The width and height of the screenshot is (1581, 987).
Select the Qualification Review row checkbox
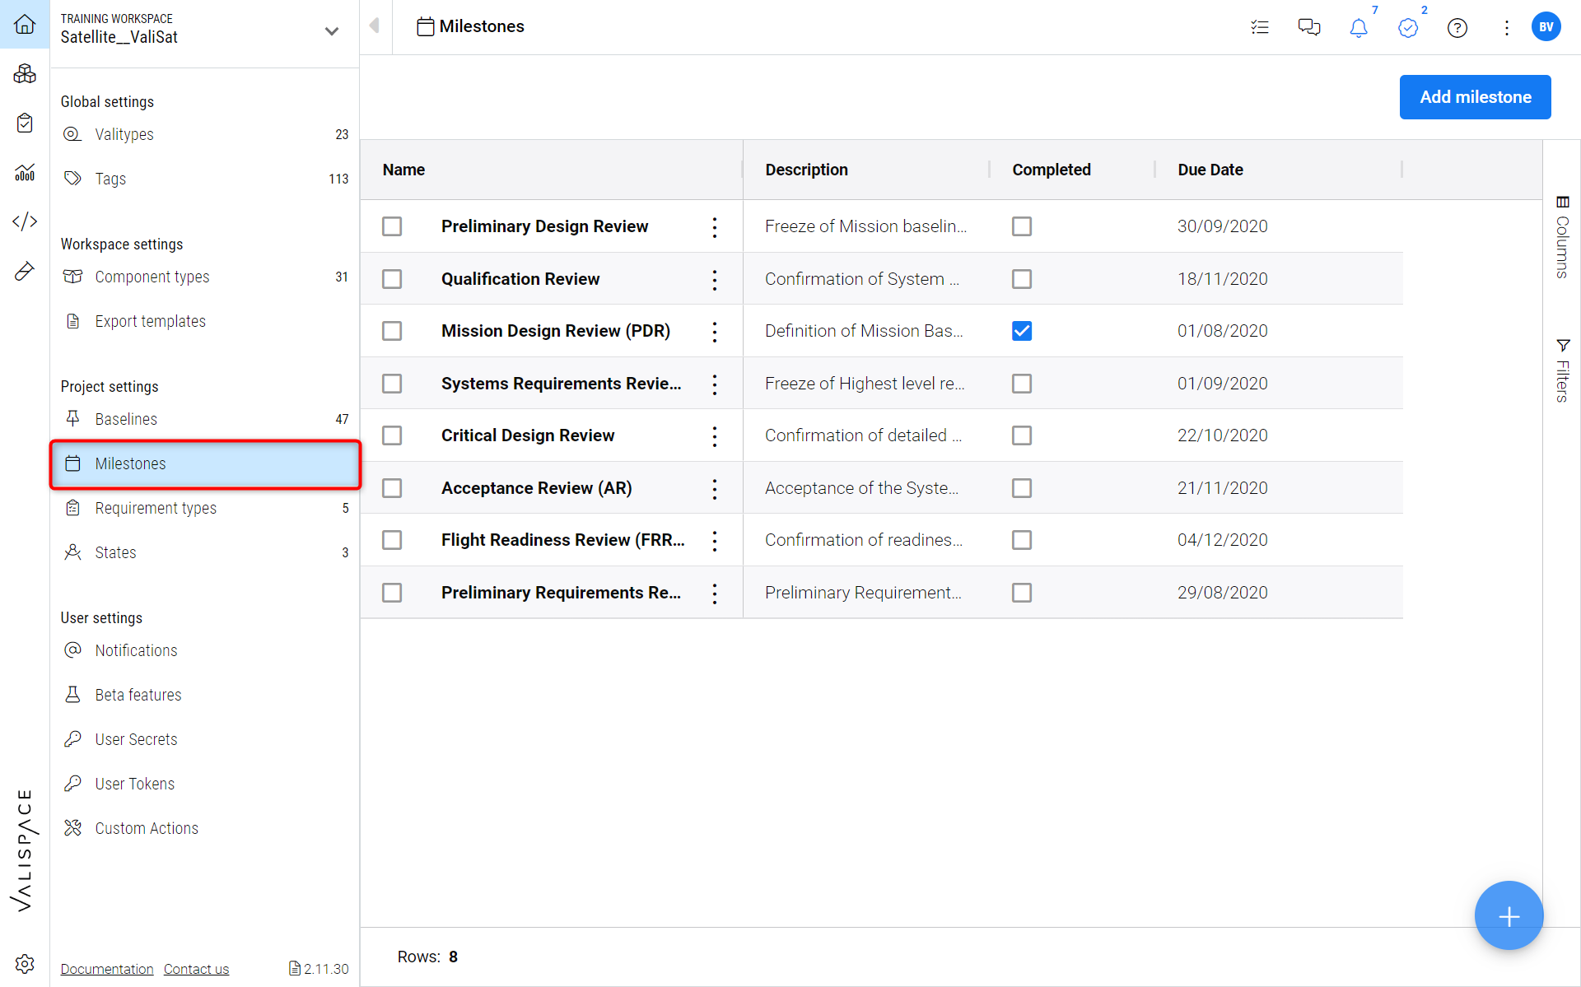(392, 279)
